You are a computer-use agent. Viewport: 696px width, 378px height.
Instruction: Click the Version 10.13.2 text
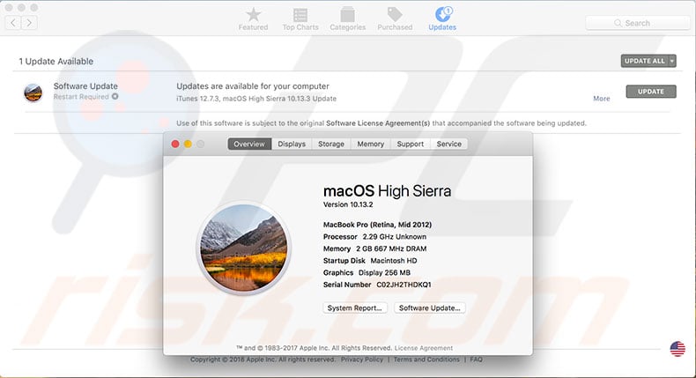click(x=348, y=204)
